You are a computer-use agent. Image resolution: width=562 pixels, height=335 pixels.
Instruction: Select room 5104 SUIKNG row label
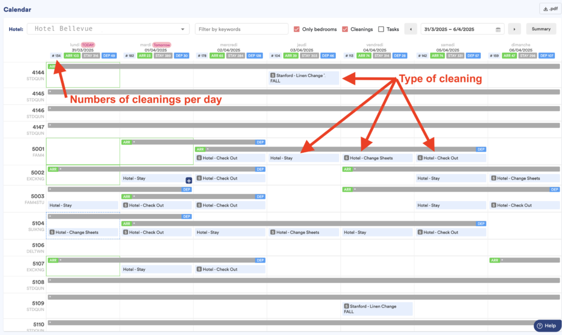coord(37,226)
